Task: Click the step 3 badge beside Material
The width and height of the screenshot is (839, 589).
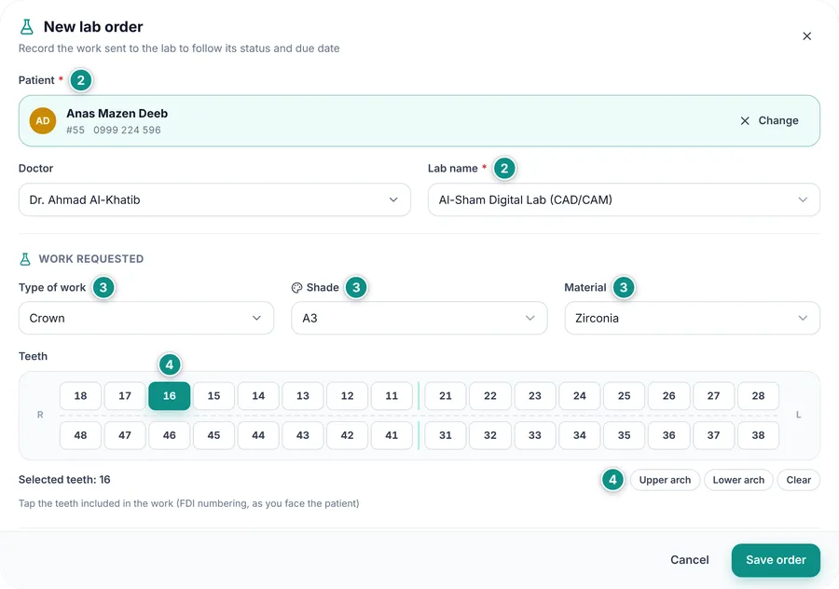Action: click(x=624, y=288)
